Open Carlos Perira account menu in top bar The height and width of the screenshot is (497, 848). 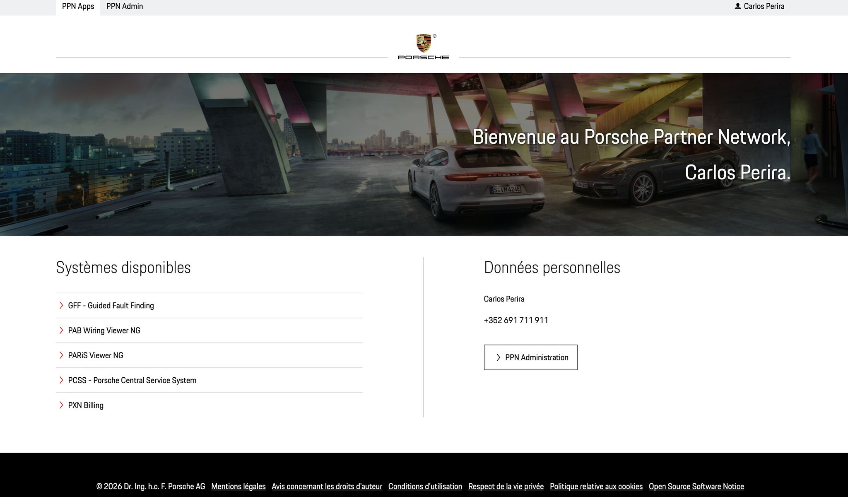coord(760,6)
